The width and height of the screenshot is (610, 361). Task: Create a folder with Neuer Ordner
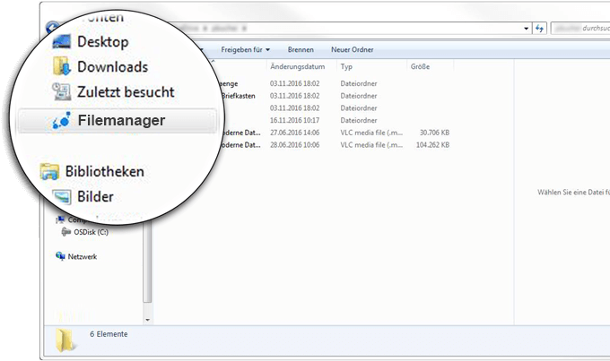352,50
